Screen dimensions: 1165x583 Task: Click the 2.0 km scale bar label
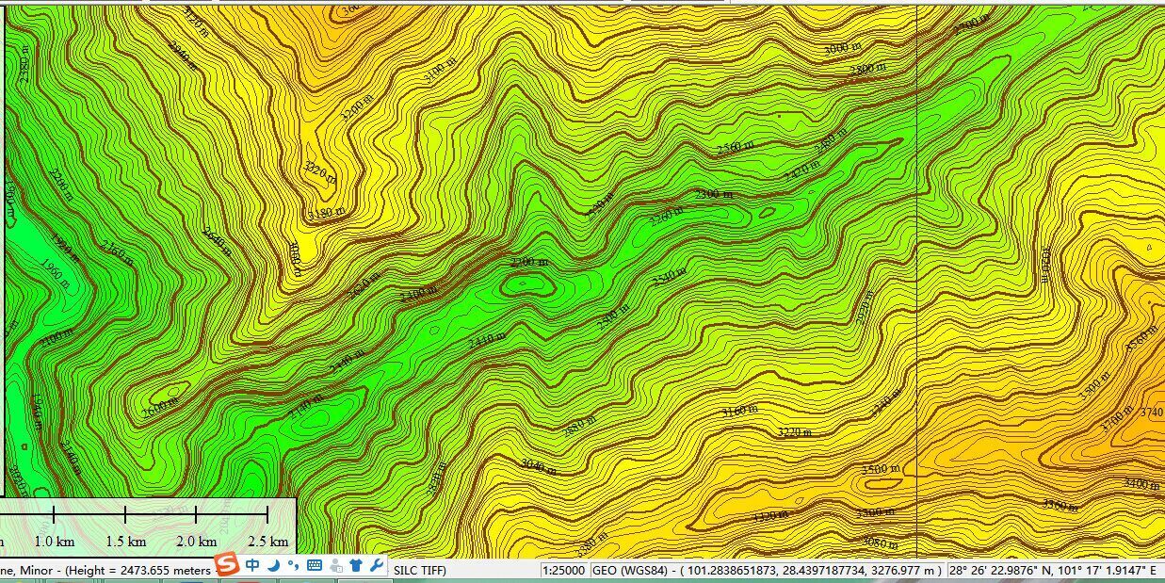pyautogui.click(x=196, y=542)
